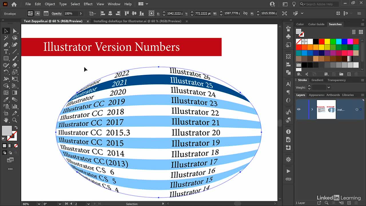Select the Zoom tool
The height and width of the screenshot is (206, 366).
[15, 120]
